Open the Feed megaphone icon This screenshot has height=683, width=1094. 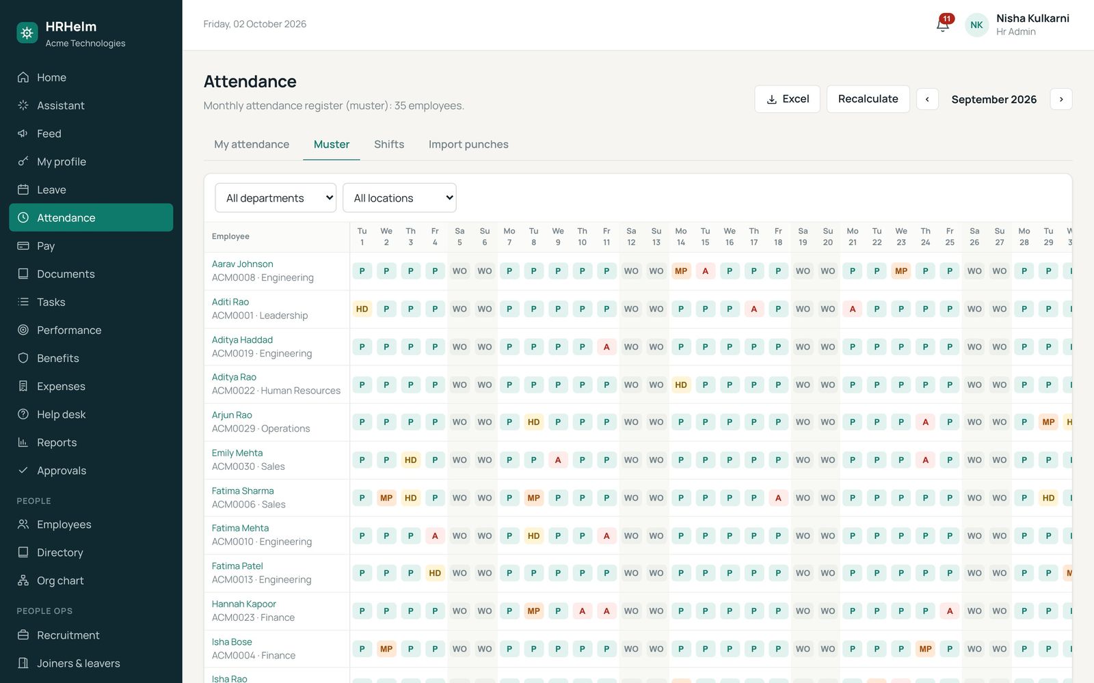(23, 133)
